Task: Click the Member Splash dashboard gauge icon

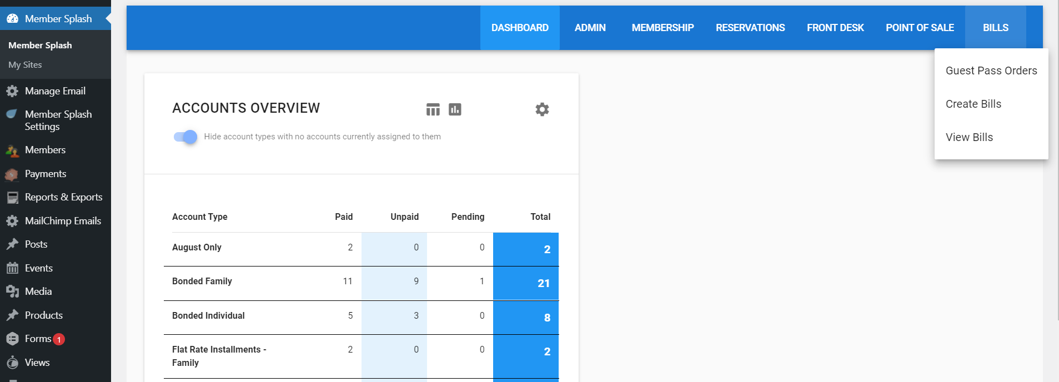Action: coord(12,18)
